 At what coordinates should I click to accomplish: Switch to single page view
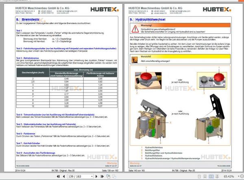(199, 176)
